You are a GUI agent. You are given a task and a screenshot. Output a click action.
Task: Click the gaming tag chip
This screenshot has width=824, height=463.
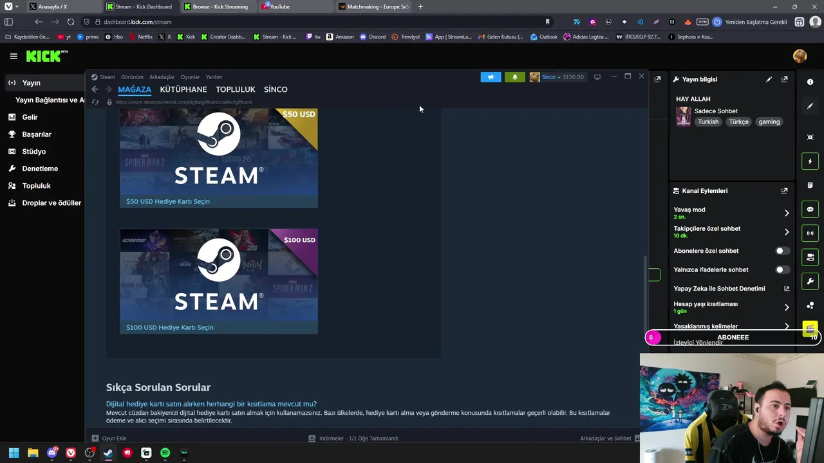(x=769, y=122)
